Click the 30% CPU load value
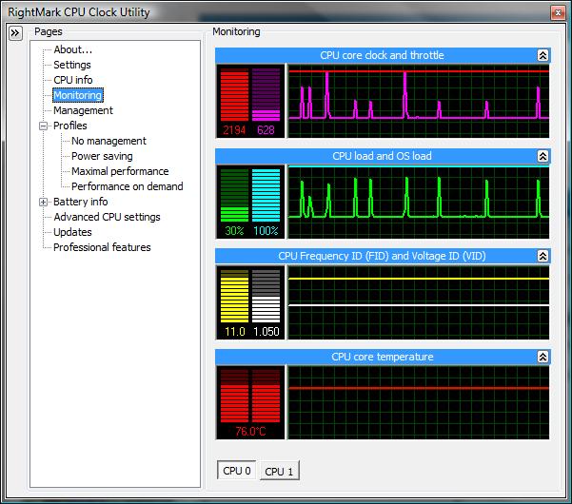 (x=234, y=231)
